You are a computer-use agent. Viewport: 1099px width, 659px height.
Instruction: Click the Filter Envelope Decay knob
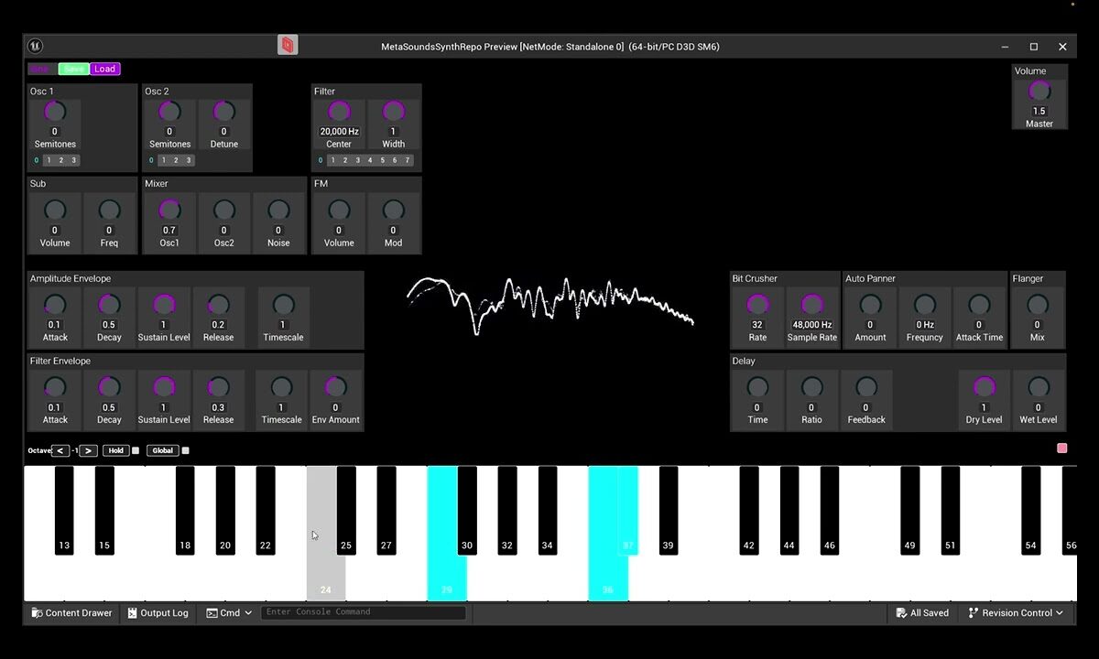(109, 387)
